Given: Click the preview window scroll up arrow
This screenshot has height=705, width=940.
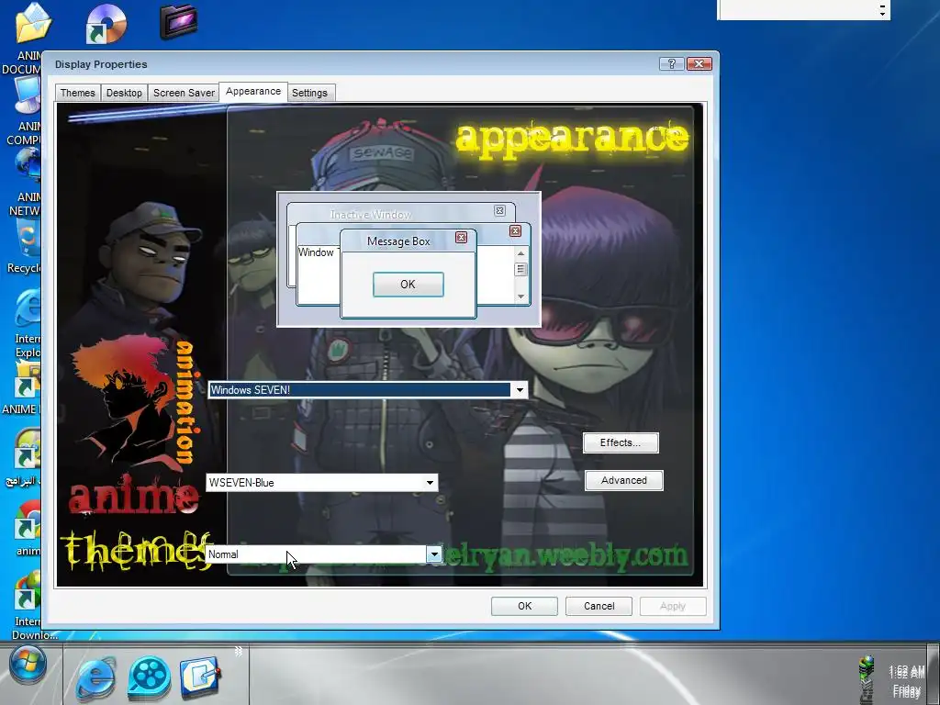Looking at the screenshot, I should click(520, 253).
